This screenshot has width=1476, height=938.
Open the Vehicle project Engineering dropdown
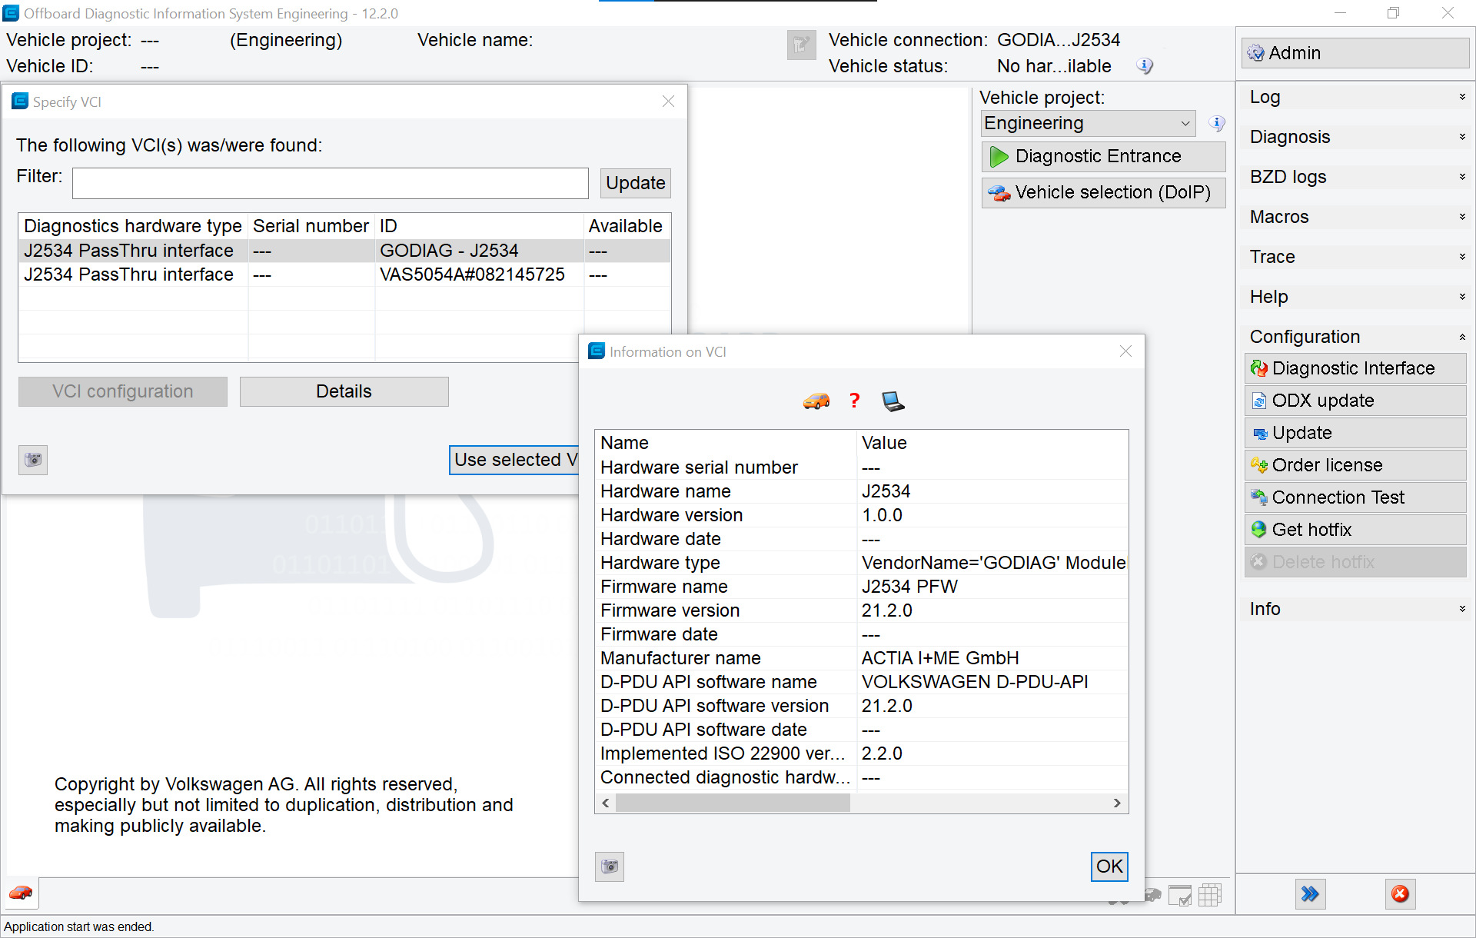[x=1088, y=123]
